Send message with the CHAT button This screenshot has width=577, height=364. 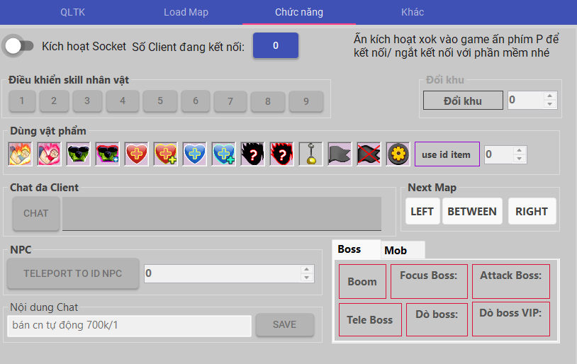(36, 213)
